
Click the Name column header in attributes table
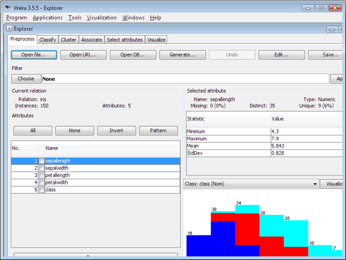113,148
